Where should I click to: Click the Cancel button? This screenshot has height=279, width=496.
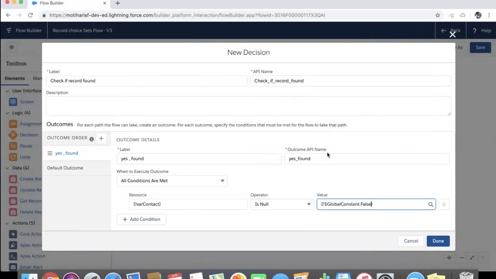click(x=411, y=241)
